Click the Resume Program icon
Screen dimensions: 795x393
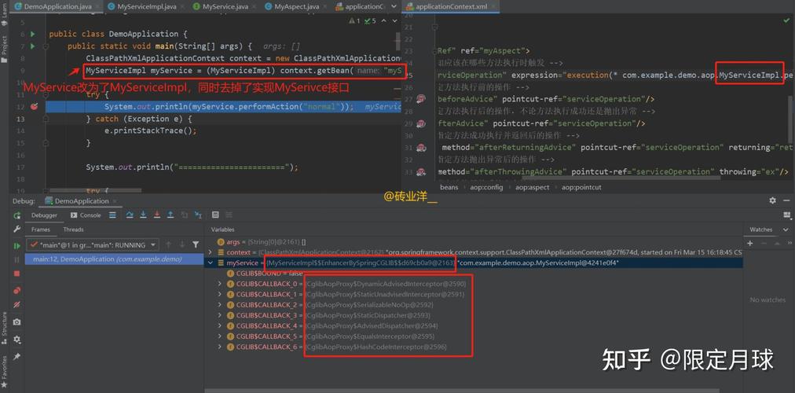point(16,246)
